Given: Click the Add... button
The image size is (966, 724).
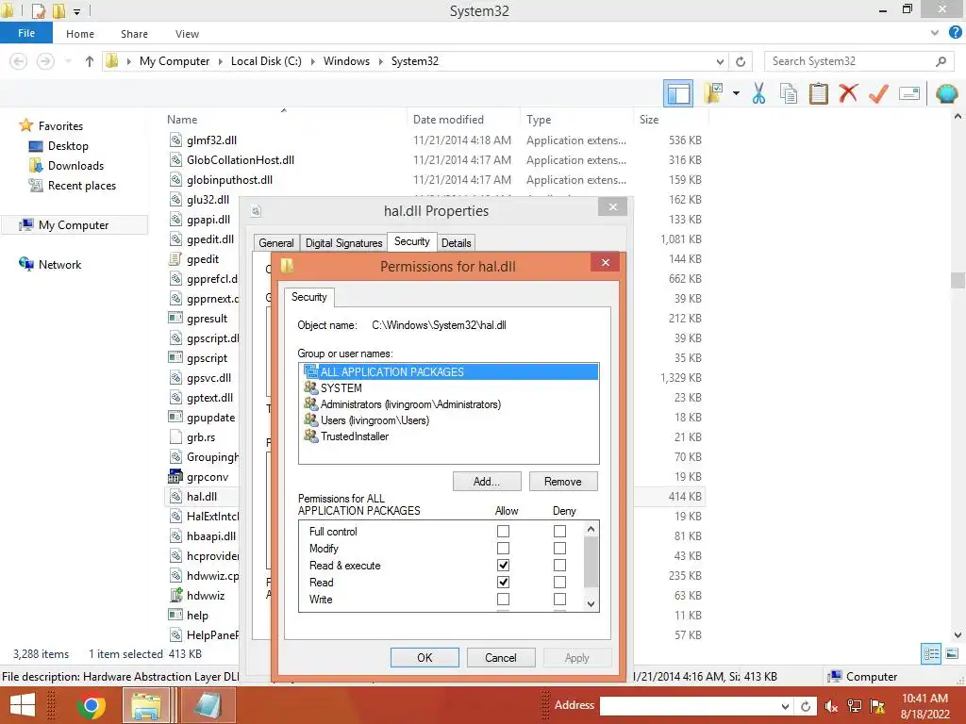Looking at the screenshot, I should [487, 482].
